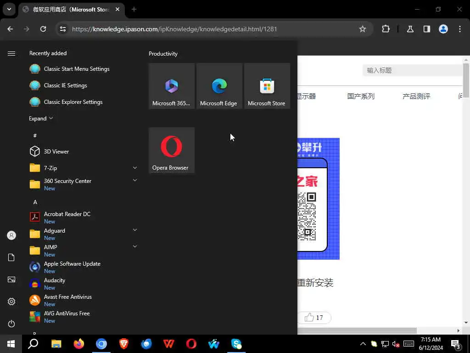
Task: View site information icon in address bar
Action: pos(62,29)
